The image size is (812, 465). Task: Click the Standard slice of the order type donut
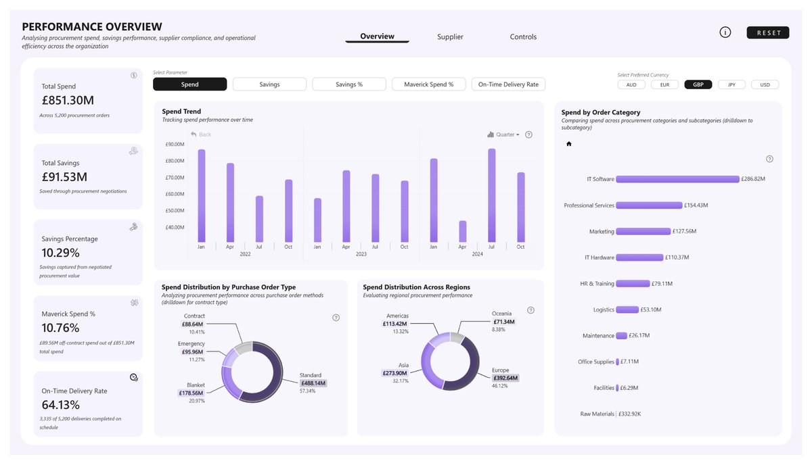click(277, 375)
